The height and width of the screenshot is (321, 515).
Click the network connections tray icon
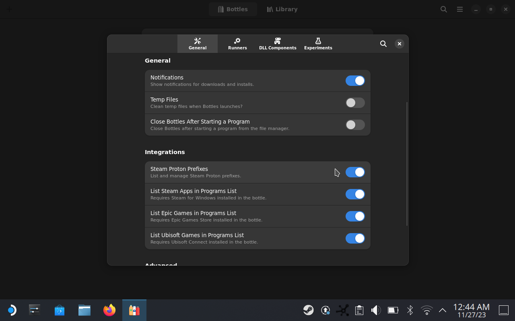tap(342, 310)
